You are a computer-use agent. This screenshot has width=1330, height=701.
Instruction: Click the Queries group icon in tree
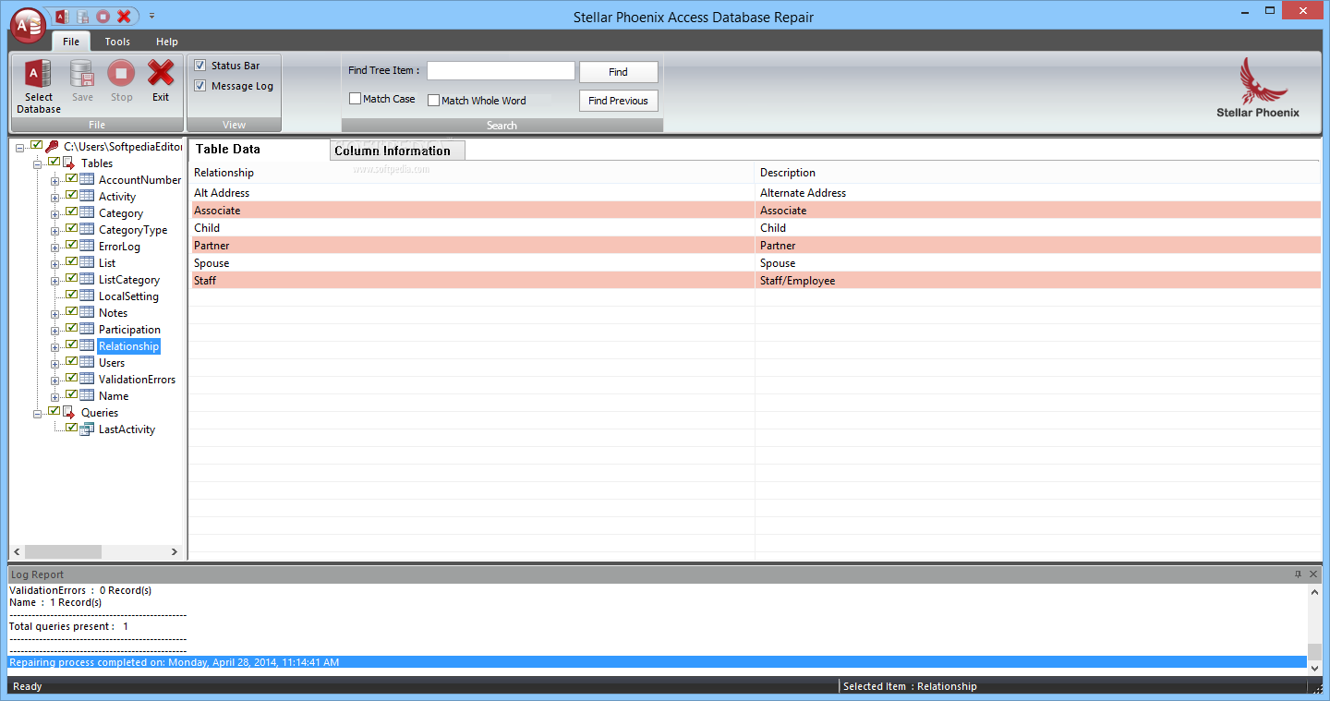[69, 412]
